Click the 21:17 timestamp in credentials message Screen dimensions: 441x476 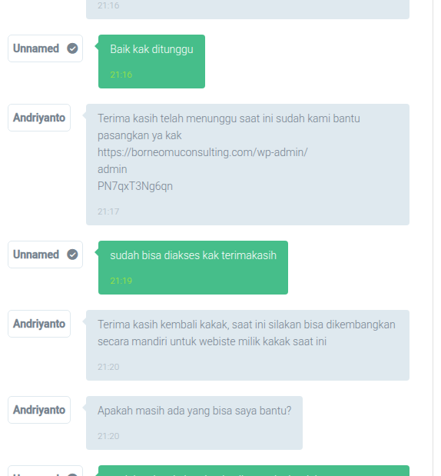(x=108, y=211)
